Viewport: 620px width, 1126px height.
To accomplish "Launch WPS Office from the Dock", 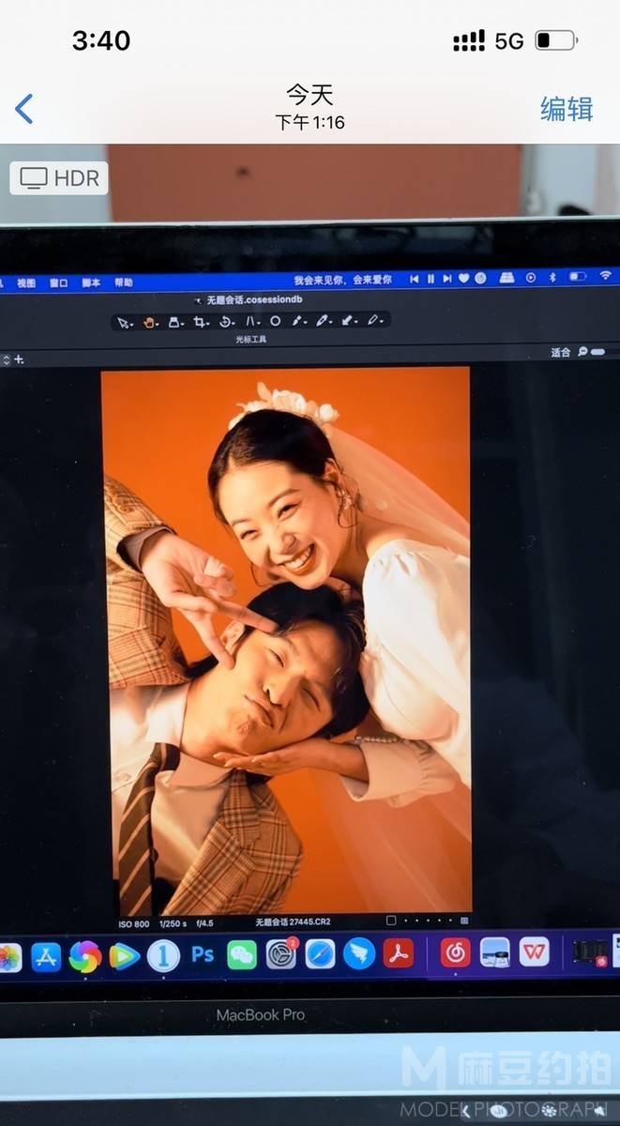I will click(x=535, y=951).
